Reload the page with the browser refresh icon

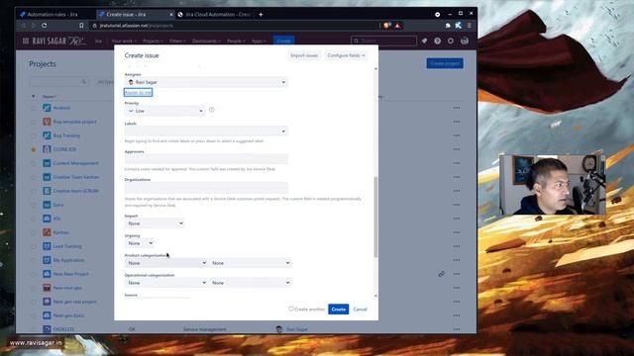[44, 26]
